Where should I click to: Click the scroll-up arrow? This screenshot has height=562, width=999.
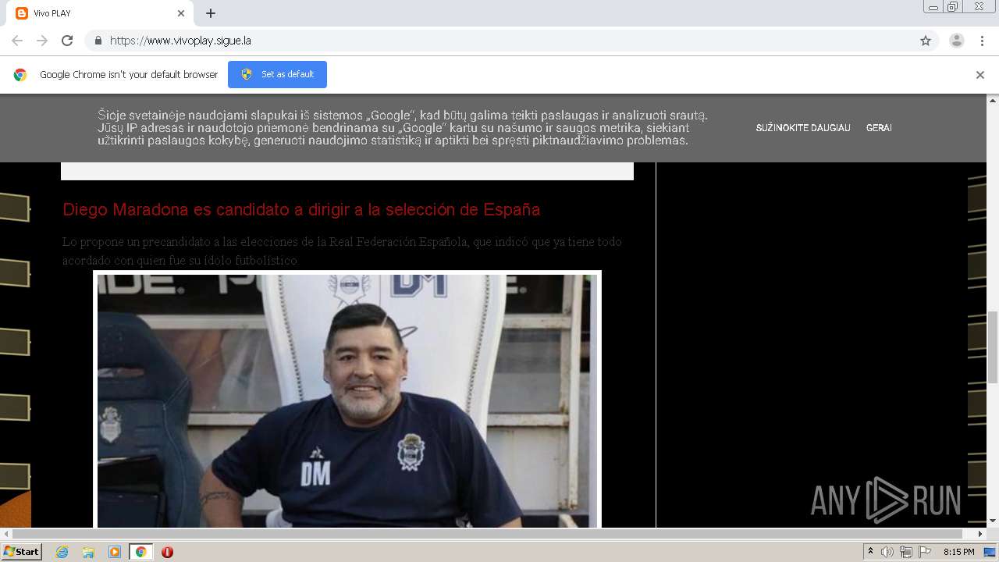click(993, 101)
